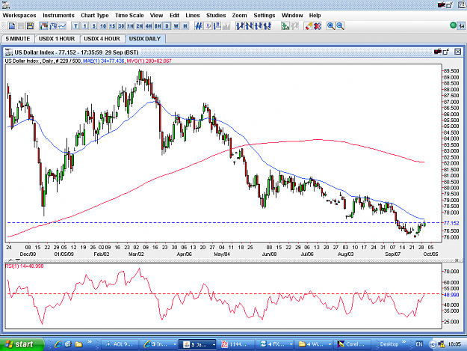
Task: Click the MAE(1) 34=77.436 indicator label
Action: tap(103, 61)
